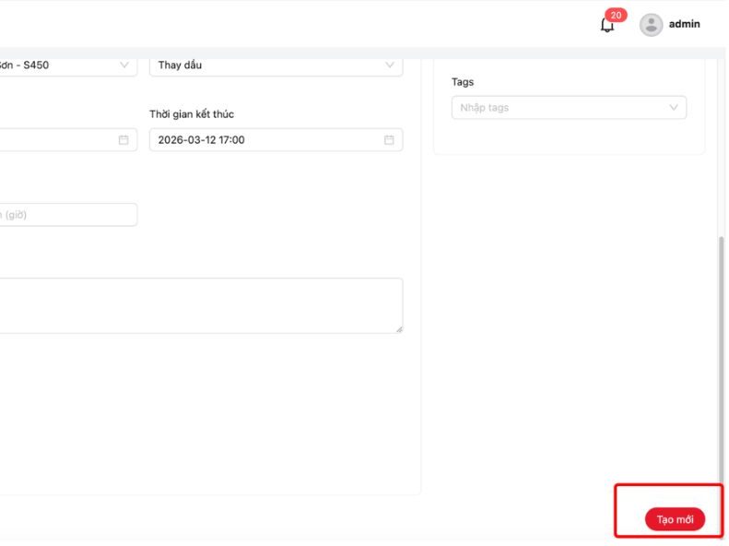This screenshot has width=729, height=546.
Task: Click calendar icon in the left date field
Action: click(x=123, y=140)
